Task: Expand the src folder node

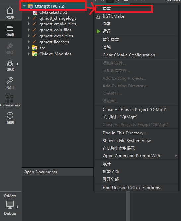Action: [x=29, y=48]
